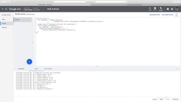
Task: Click the 'Agency Types: 21.99' log line
Action: [x=34, y=74]
